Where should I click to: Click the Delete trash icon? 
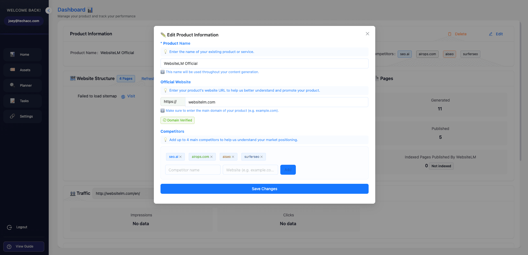450,34
